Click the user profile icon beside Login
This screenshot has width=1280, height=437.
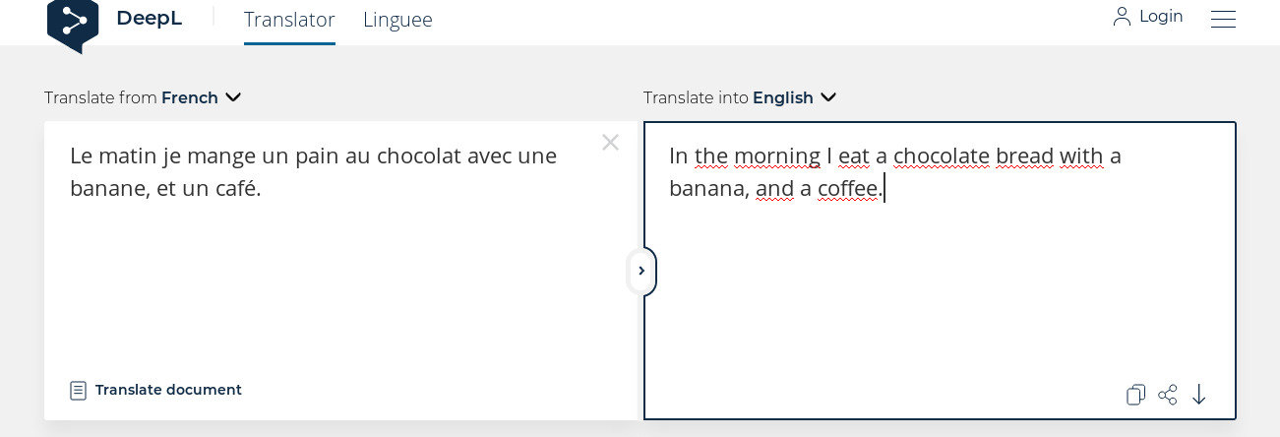tap(1122, 17)
